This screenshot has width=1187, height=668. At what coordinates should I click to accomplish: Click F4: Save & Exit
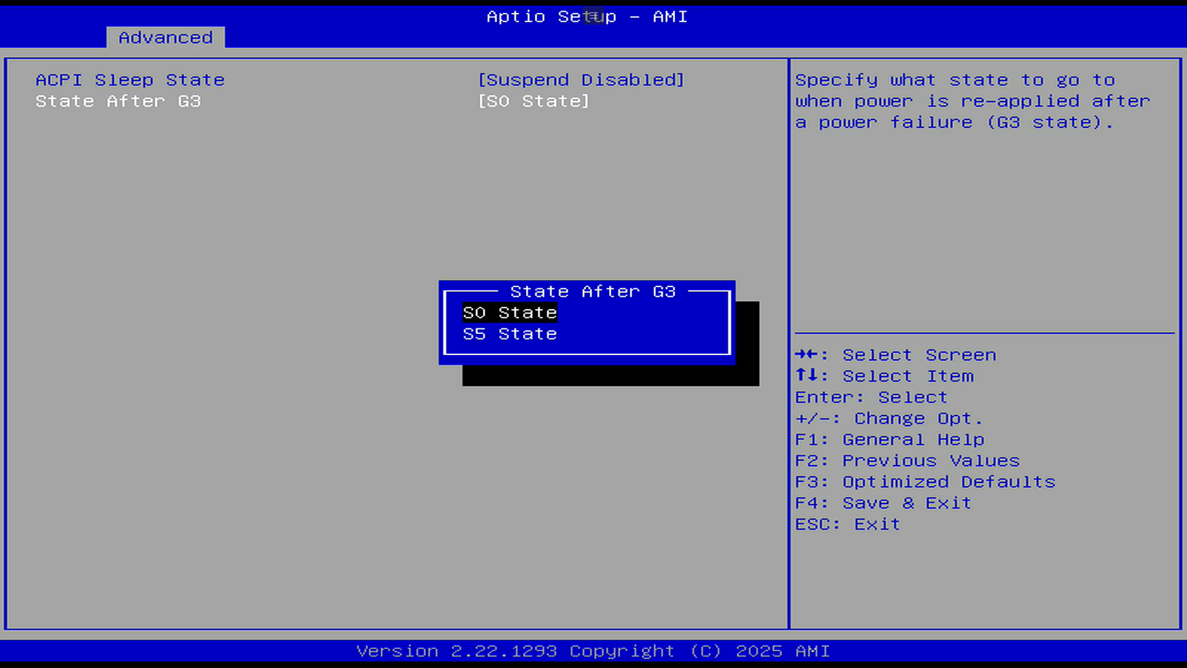pos(883,503)
